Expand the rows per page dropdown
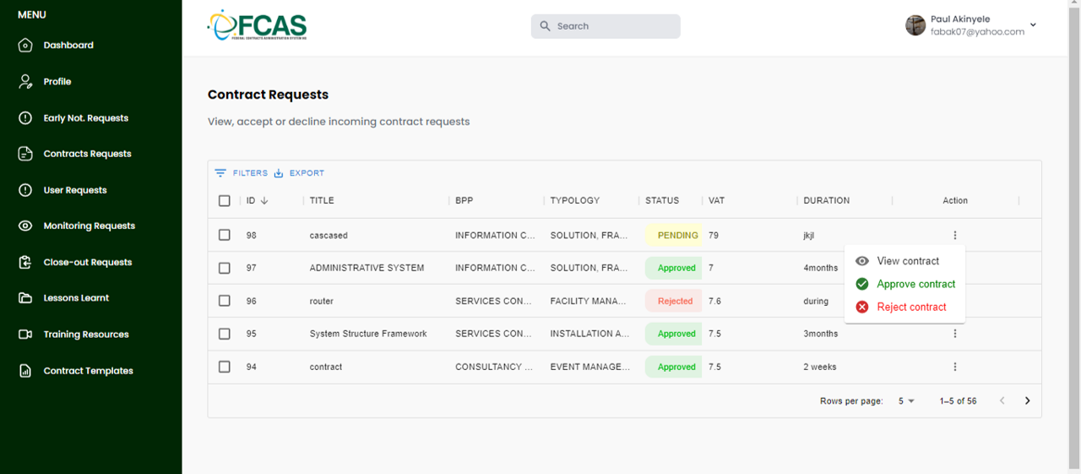The image size is (1081, 474). pos(906,401)
